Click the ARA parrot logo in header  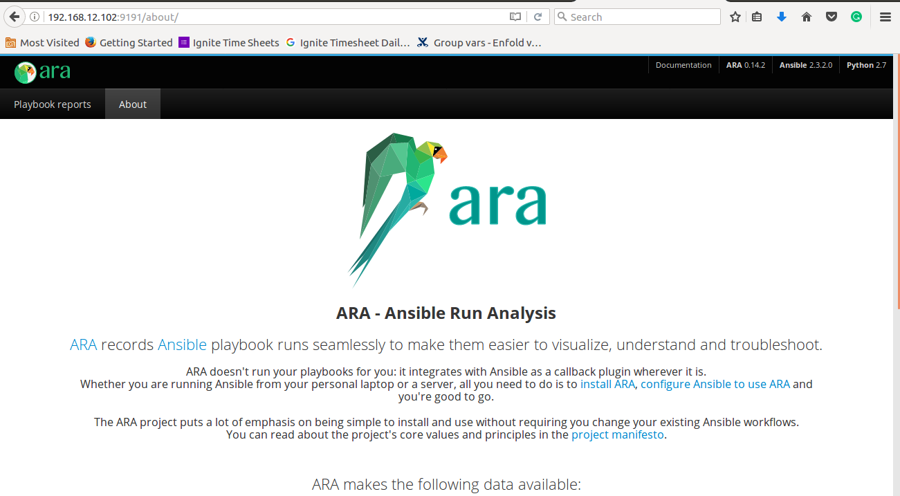pyautogui.click(x=43, y=71)
